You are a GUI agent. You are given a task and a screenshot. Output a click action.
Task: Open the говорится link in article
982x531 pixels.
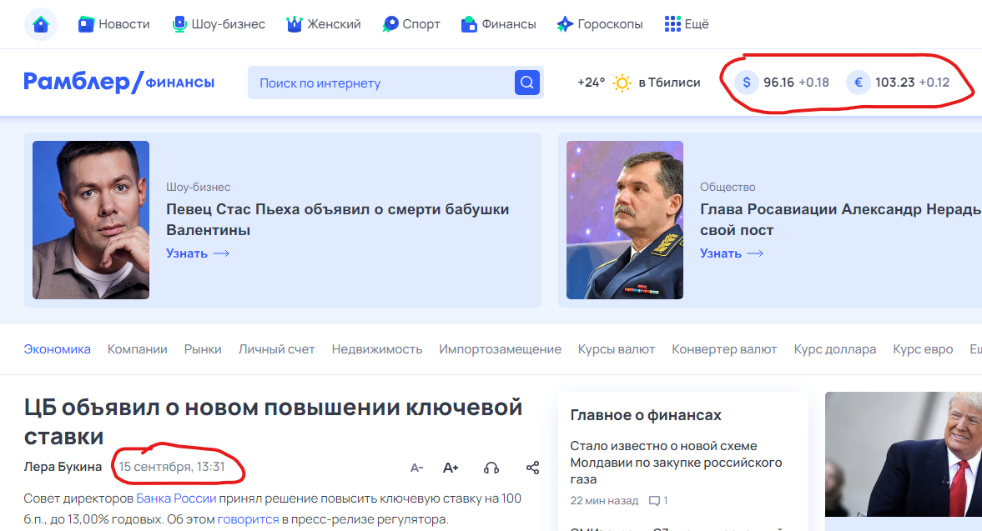pyautogui.click(x=248, y=519)
